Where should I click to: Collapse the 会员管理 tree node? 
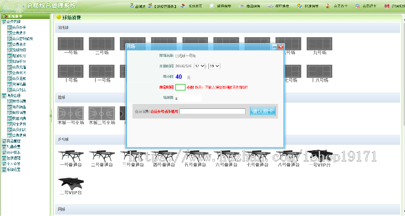(x=4, y=22)
